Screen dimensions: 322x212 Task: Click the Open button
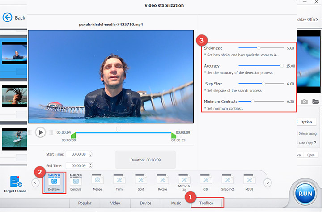tap(311, 155)
